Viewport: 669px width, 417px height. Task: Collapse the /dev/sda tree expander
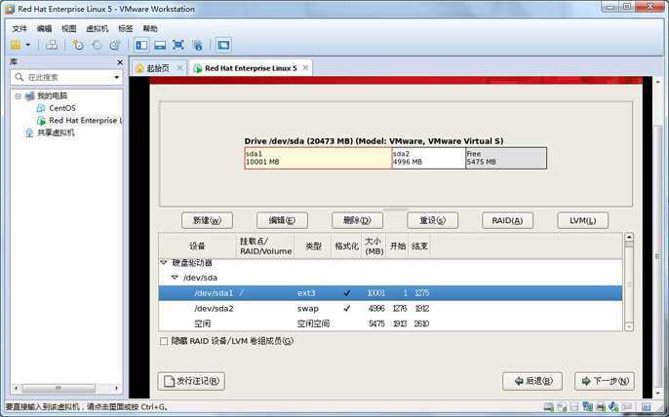click(x=175, y=278)
